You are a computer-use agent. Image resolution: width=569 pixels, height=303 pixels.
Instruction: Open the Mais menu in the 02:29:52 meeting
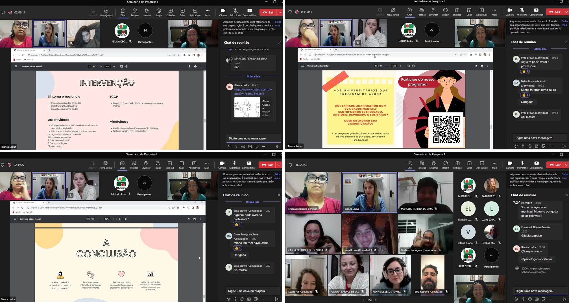pos(494,165)
